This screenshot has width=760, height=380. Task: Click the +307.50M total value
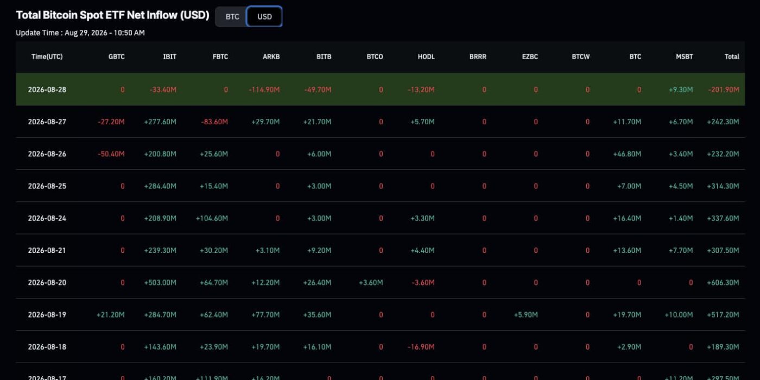click(x=723, y=250)
